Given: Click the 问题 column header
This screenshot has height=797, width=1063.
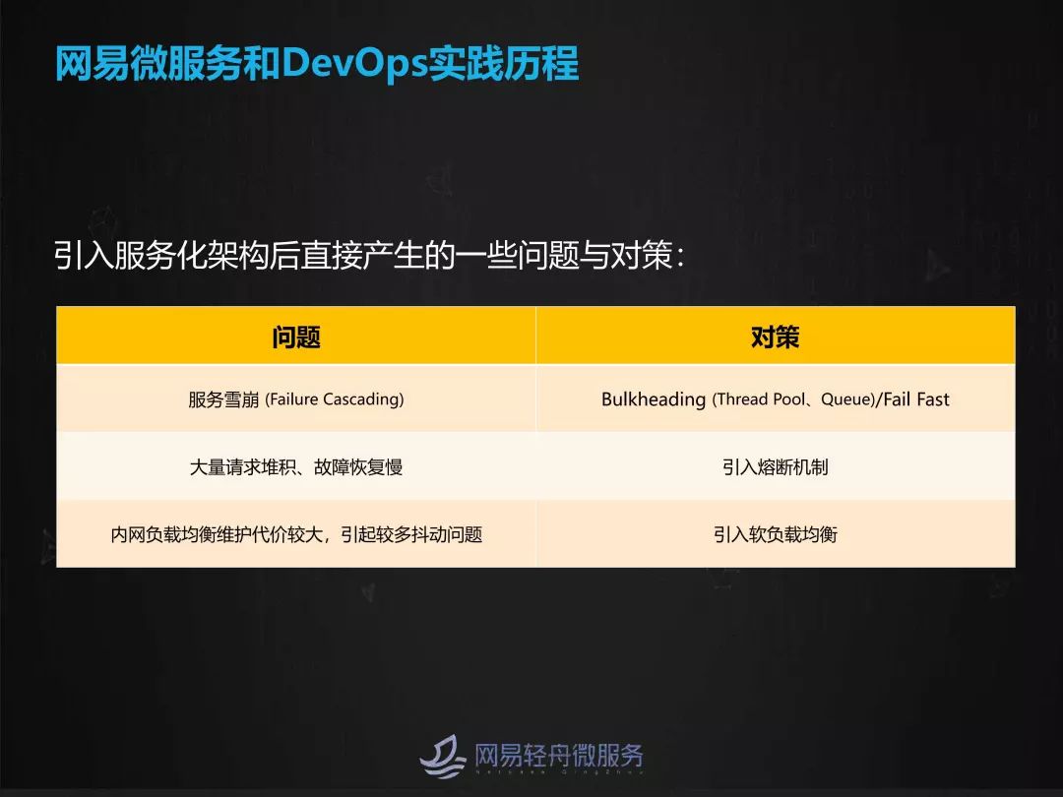Looking at the screenshot, I should coord(296,337).
